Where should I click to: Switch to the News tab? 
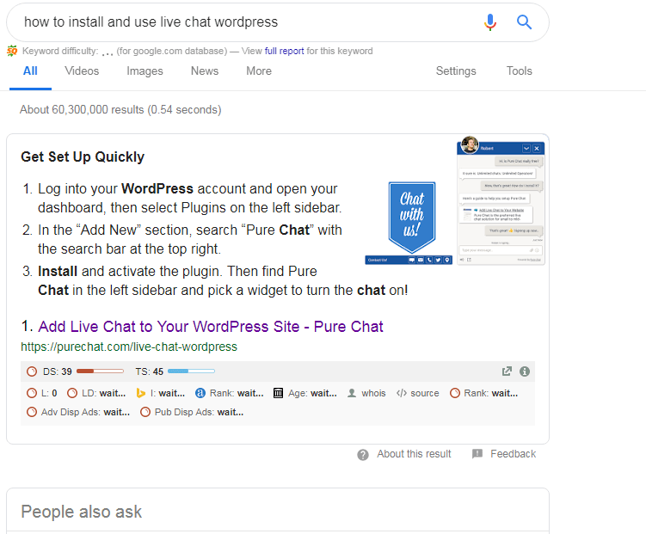pyautogui.click(x=205, y=71)
